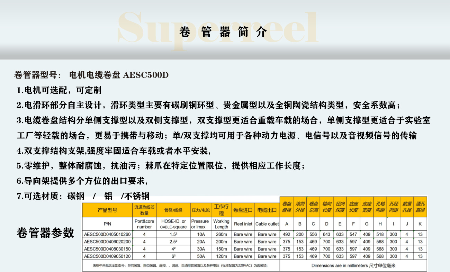Image resolution: width=450 pixels, height=272 pixels.
Task: Click the 150m working length cell
Action: 222,249
